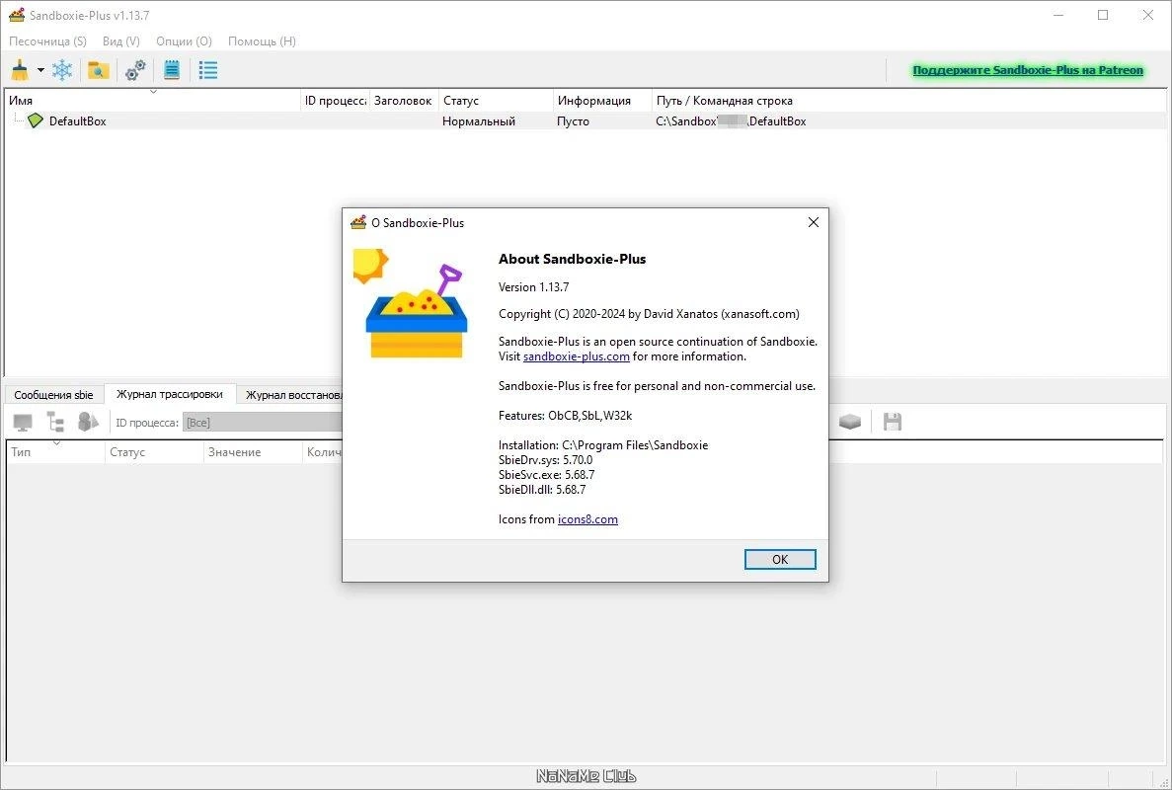Click Поддержите Sandboxie-Plus на Patreon link
The width and height of the screenshot is (1172, 790).
1028,70
